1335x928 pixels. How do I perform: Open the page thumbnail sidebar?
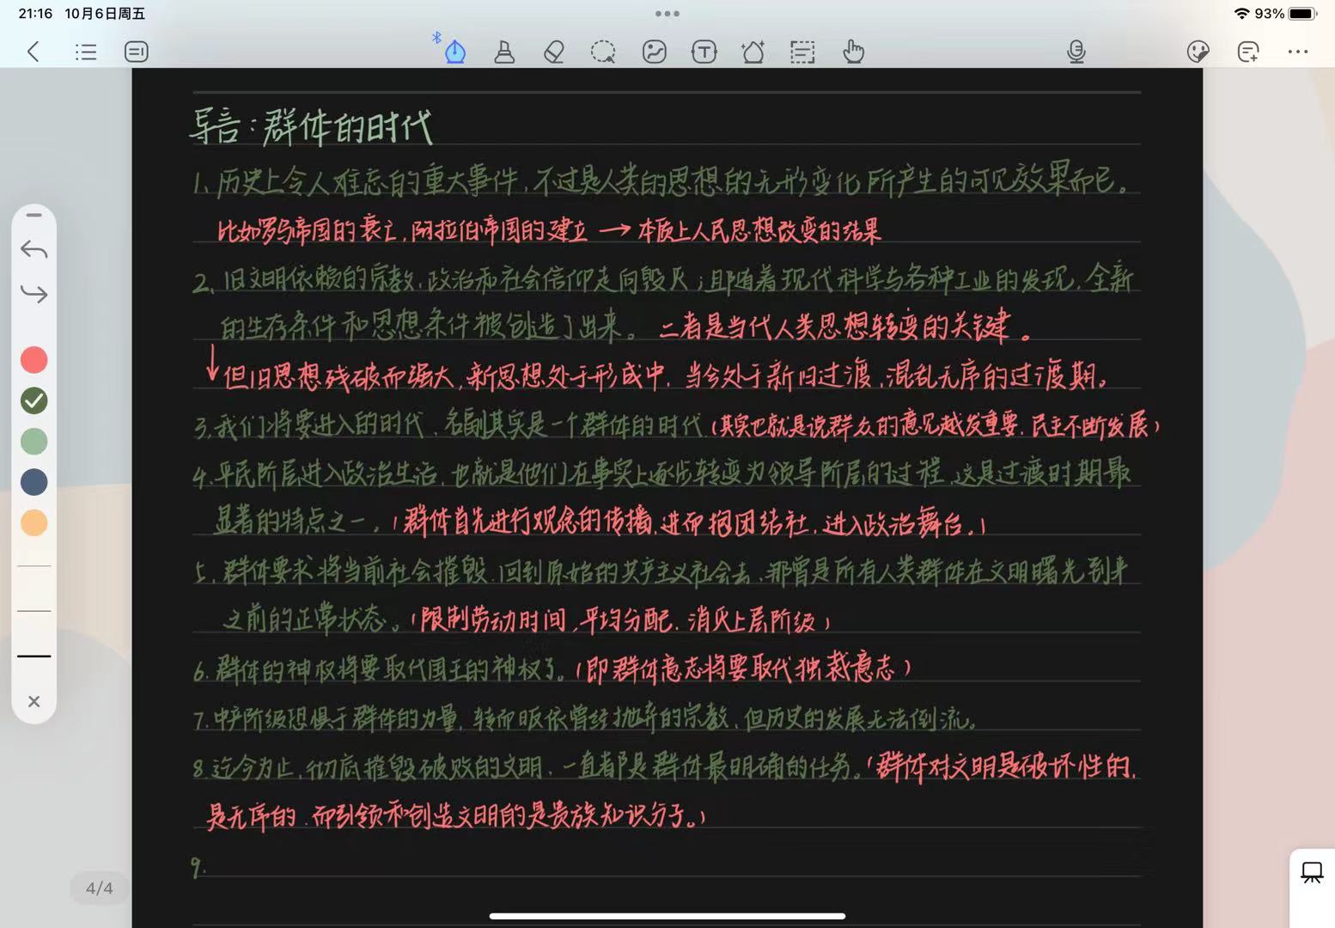pyautogui.click(x=137, y=52)
